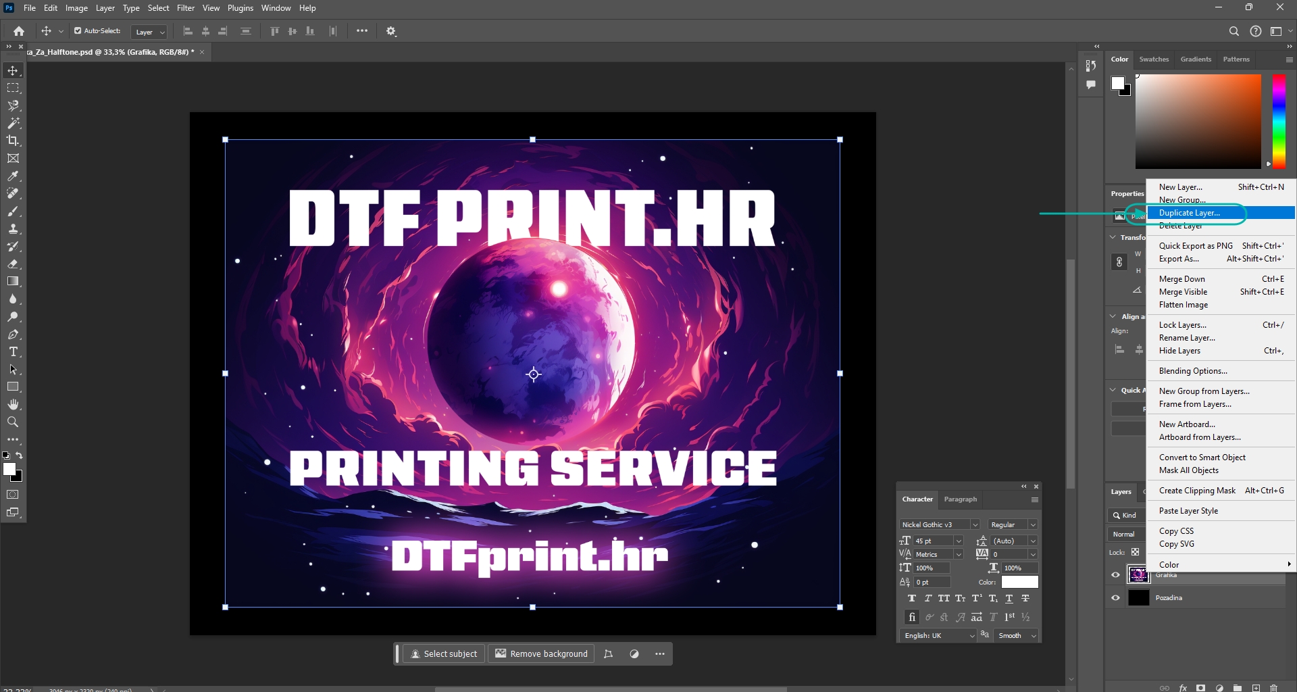Select the Rectangular Marquee tool
This screenshot has width=1297, height=692.
13,88
